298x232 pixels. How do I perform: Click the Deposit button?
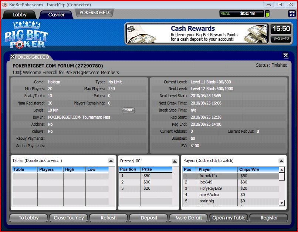coord(149,218)
